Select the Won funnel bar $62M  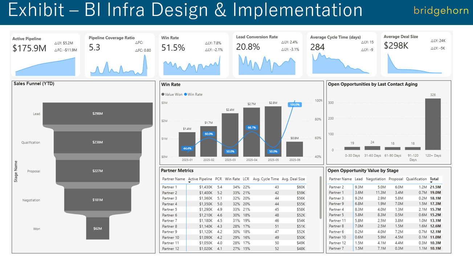click(x=98, y=228)
